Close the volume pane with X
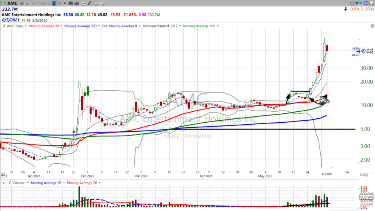 [4, 183]
